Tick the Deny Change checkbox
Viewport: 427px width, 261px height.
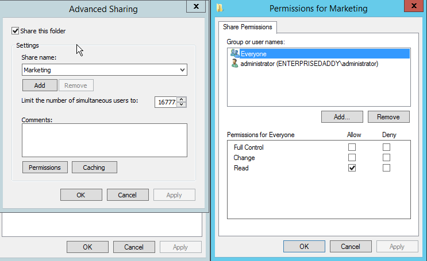(x=386, y=158)
